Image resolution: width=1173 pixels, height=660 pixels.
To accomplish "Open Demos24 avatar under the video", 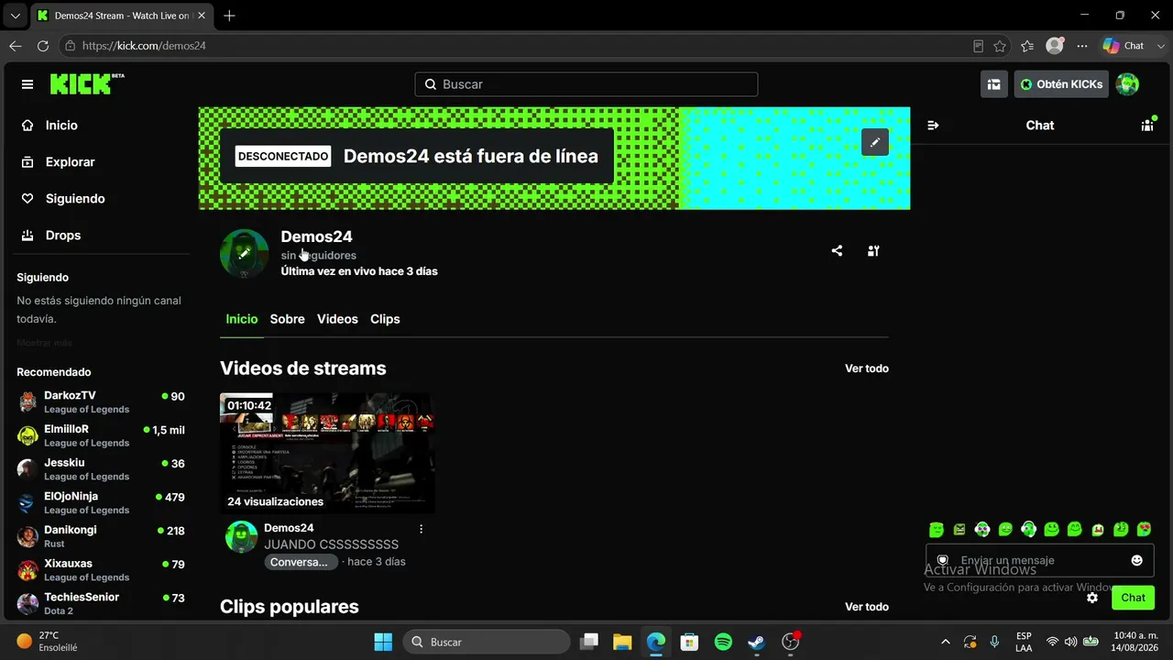I will [242, 536].
